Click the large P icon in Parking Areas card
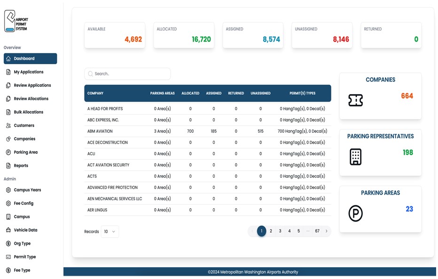The height and width of the screenshot is (279, 438). [x=355, y=213]
